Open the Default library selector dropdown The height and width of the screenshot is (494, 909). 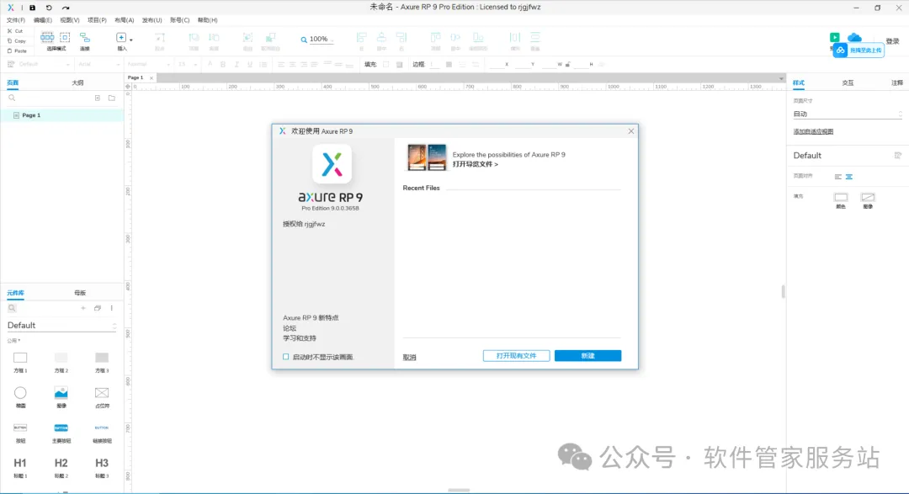(61, 326)
